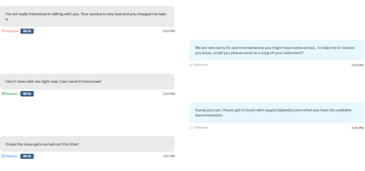Click the BETA badge beside Positive

coord(27,94)
